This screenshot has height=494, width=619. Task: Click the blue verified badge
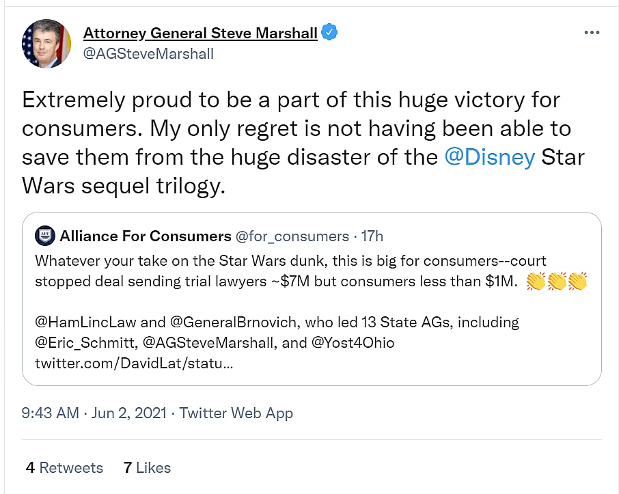pos(330,33)
